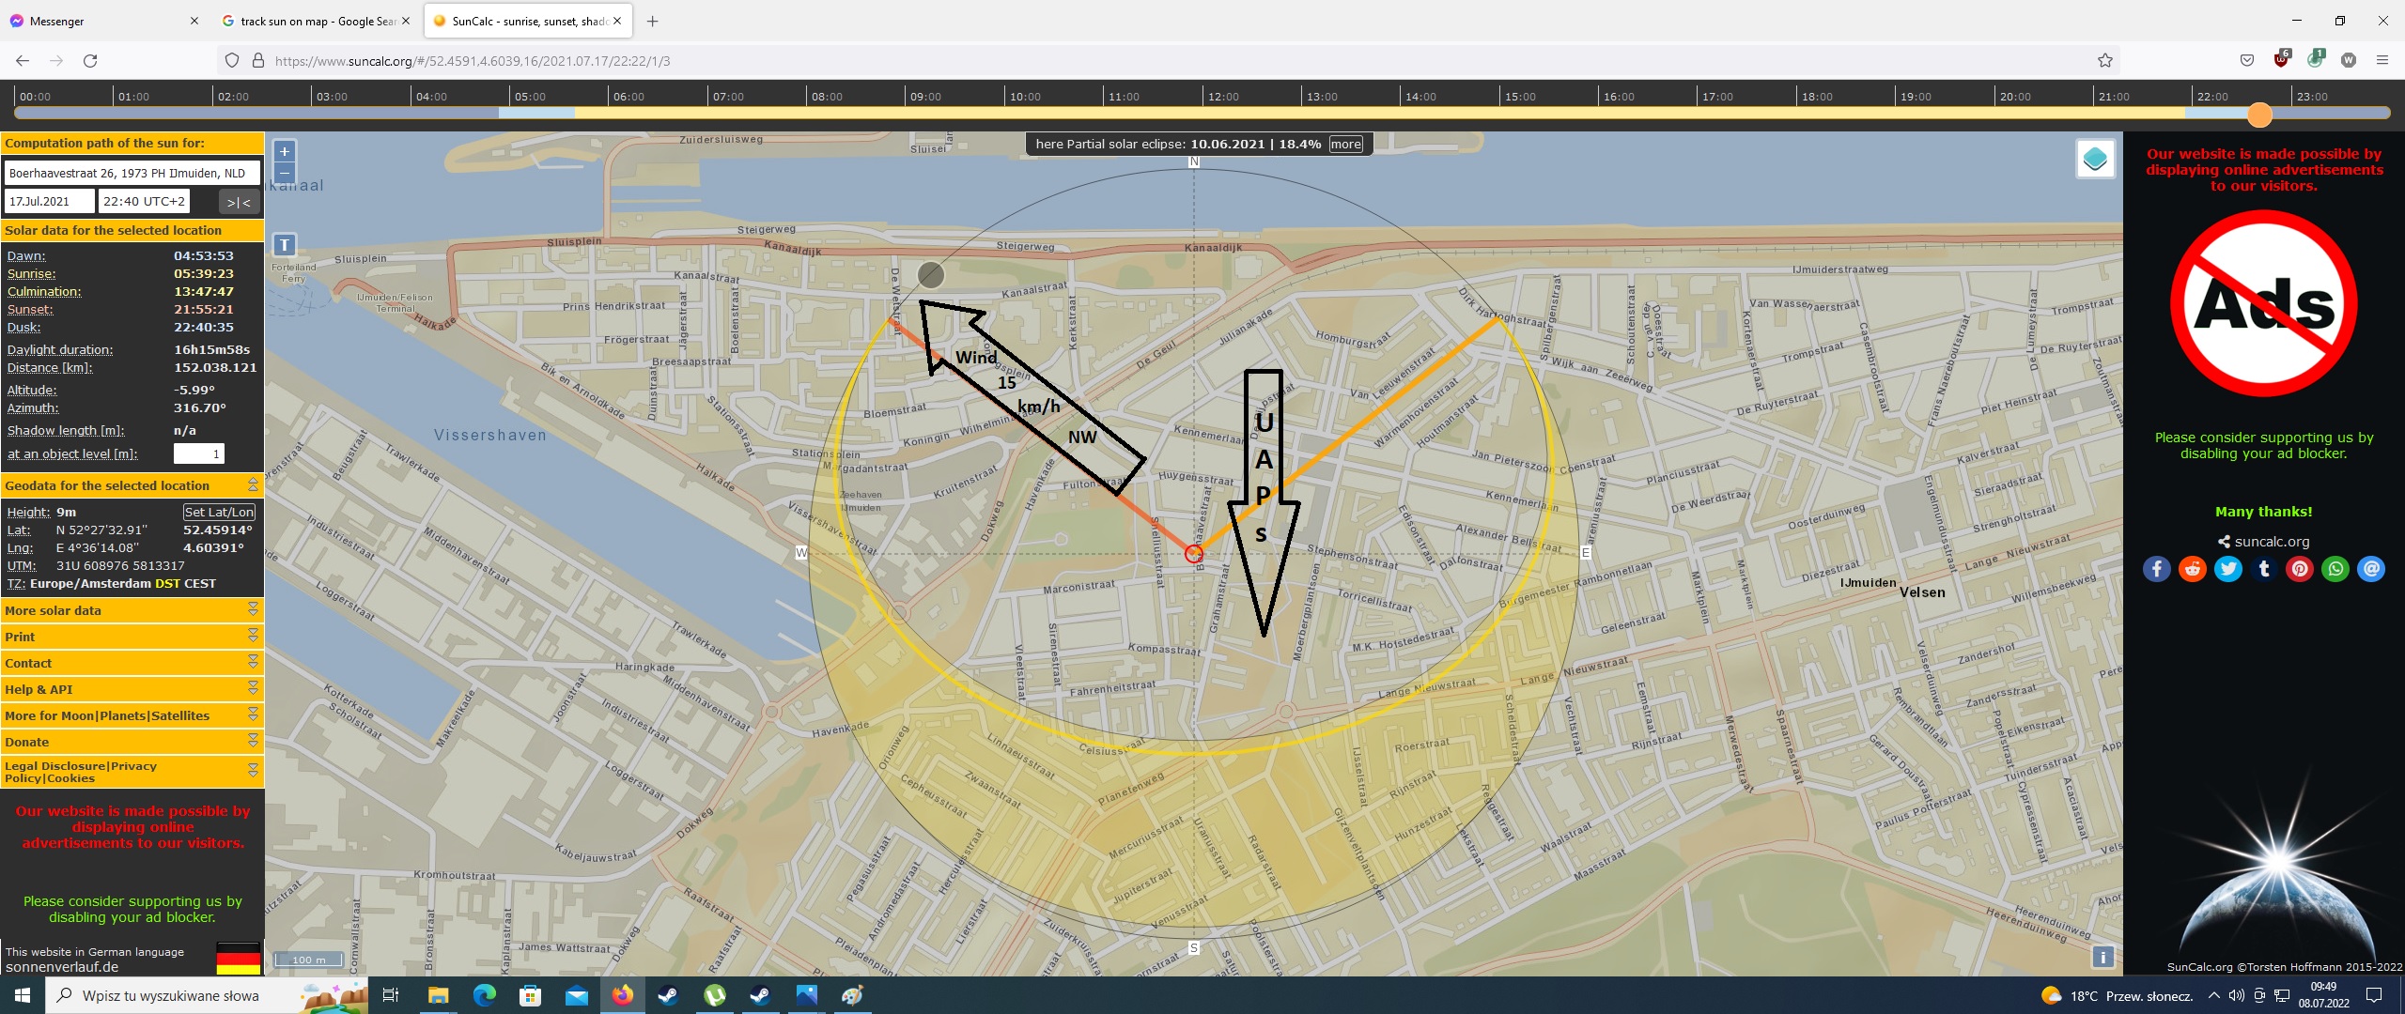Viewport: 2405px width, 1014px height.
Task: Click the date field 17.Jul.2021
Action: pos(49,201)
